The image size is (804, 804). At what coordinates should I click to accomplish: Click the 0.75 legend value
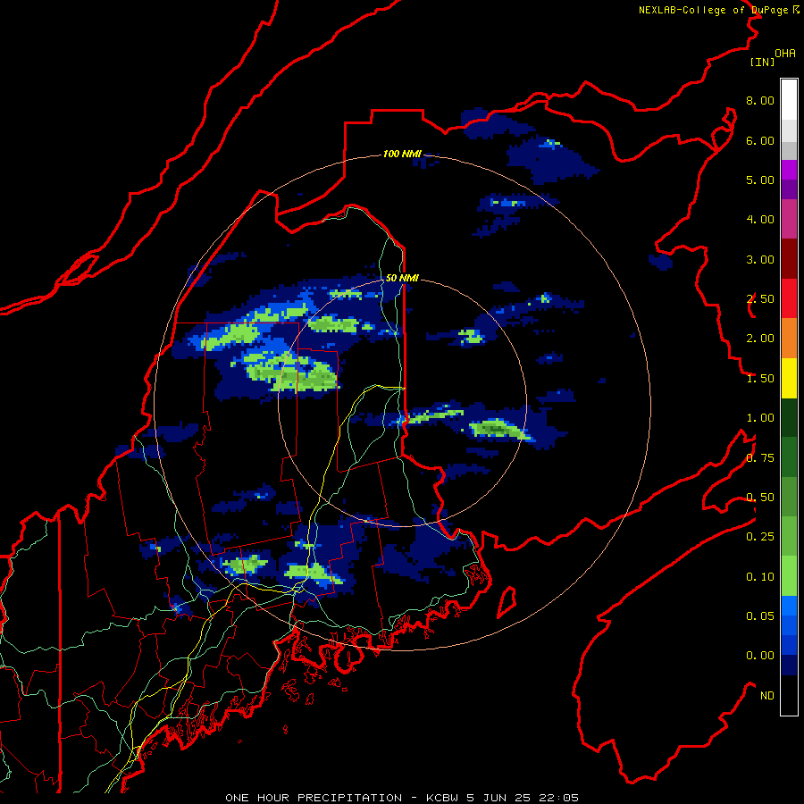coord(760,458)
